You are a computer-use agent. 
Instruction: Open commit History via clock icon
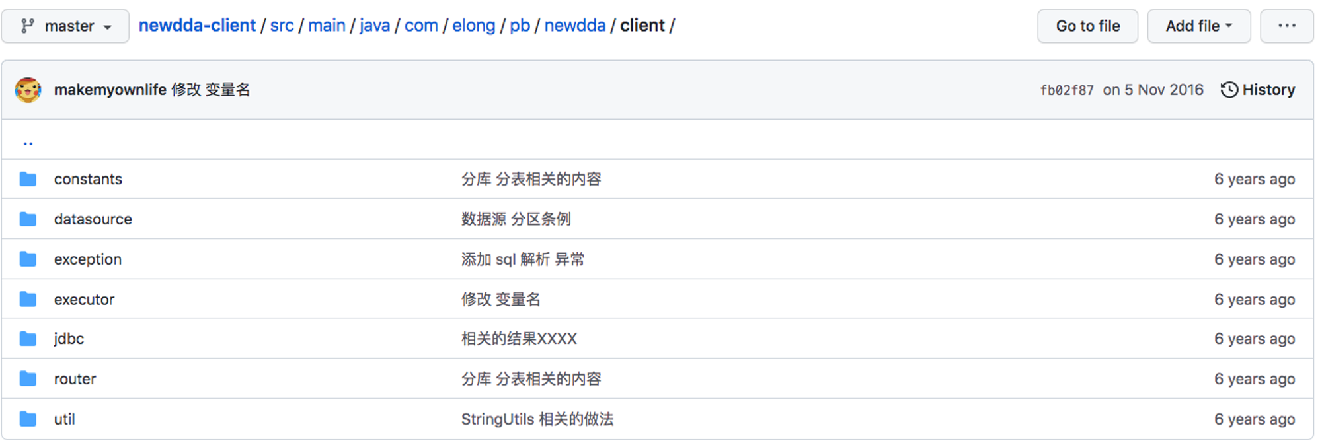click(1229, 90)
